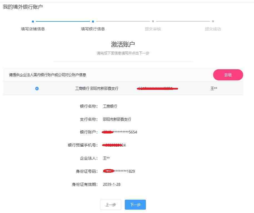Click the 支行名称 label

pos(89,119)
